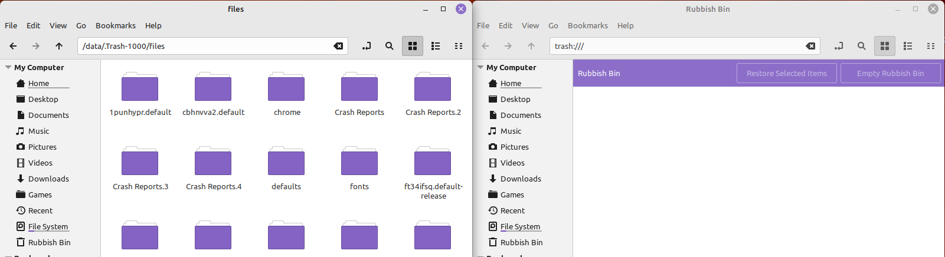Image resolution: width=945 pixels, height=257 pixels.
Task: Open Go menu in files window
Action: [81, 25]
